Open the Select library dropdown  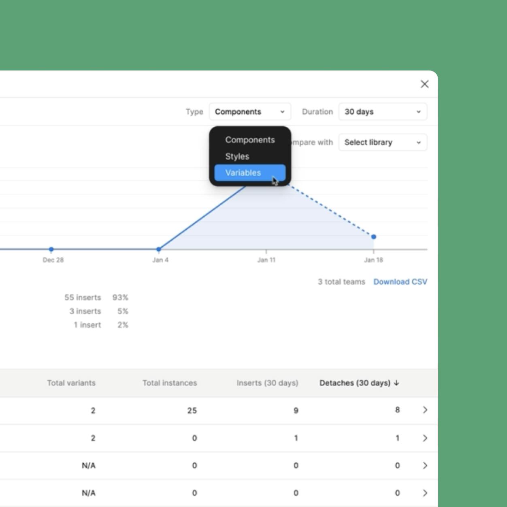pyautogui.click(x=382, y=142)
